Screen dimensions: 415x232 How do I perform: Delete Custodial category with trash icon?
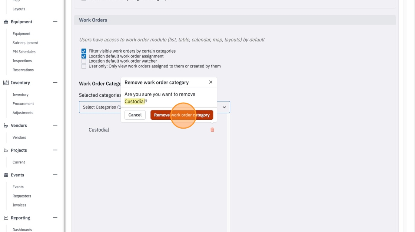212,130
